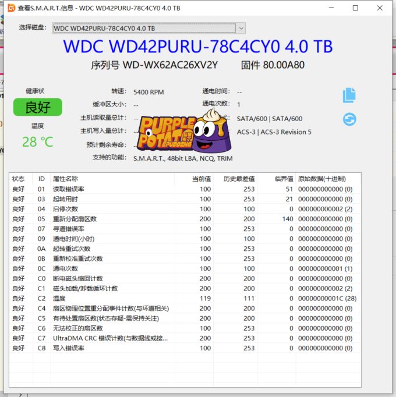
Task: Select the C2 温度 row in table
Action: (185, 298)
